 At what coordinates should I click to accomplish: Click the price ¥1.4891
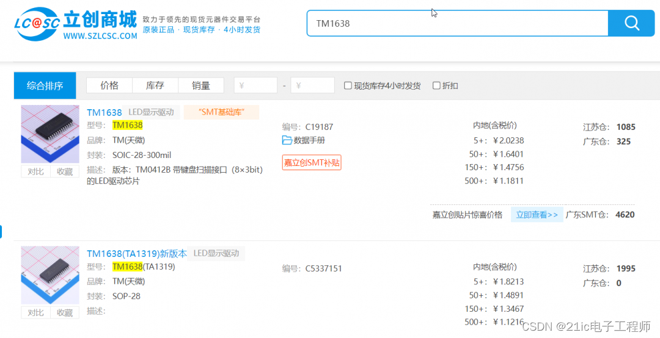click(x=508, y=295)
